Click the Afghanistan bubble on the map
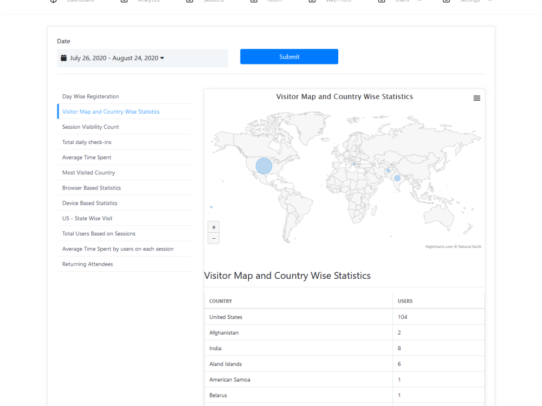 [x=388, y=170]
